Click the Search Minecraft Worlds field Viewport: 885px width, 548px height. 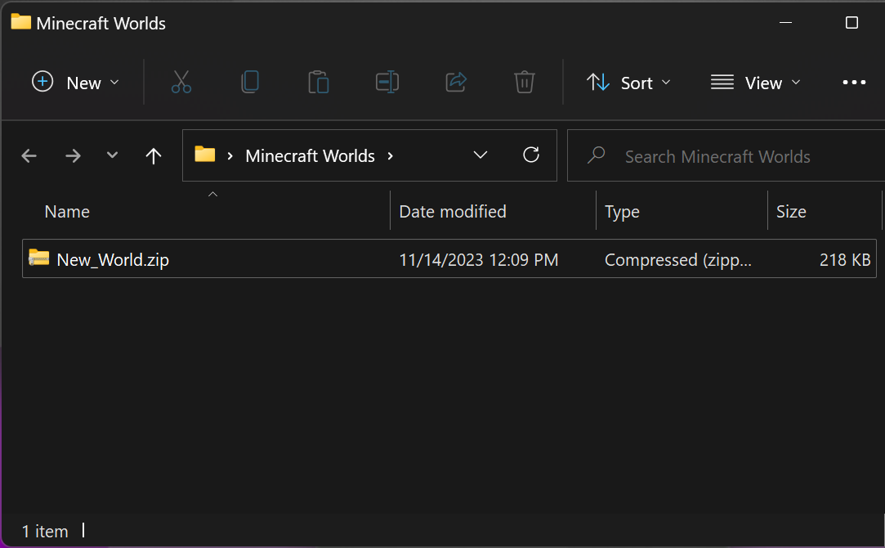[x=726, y=155]
